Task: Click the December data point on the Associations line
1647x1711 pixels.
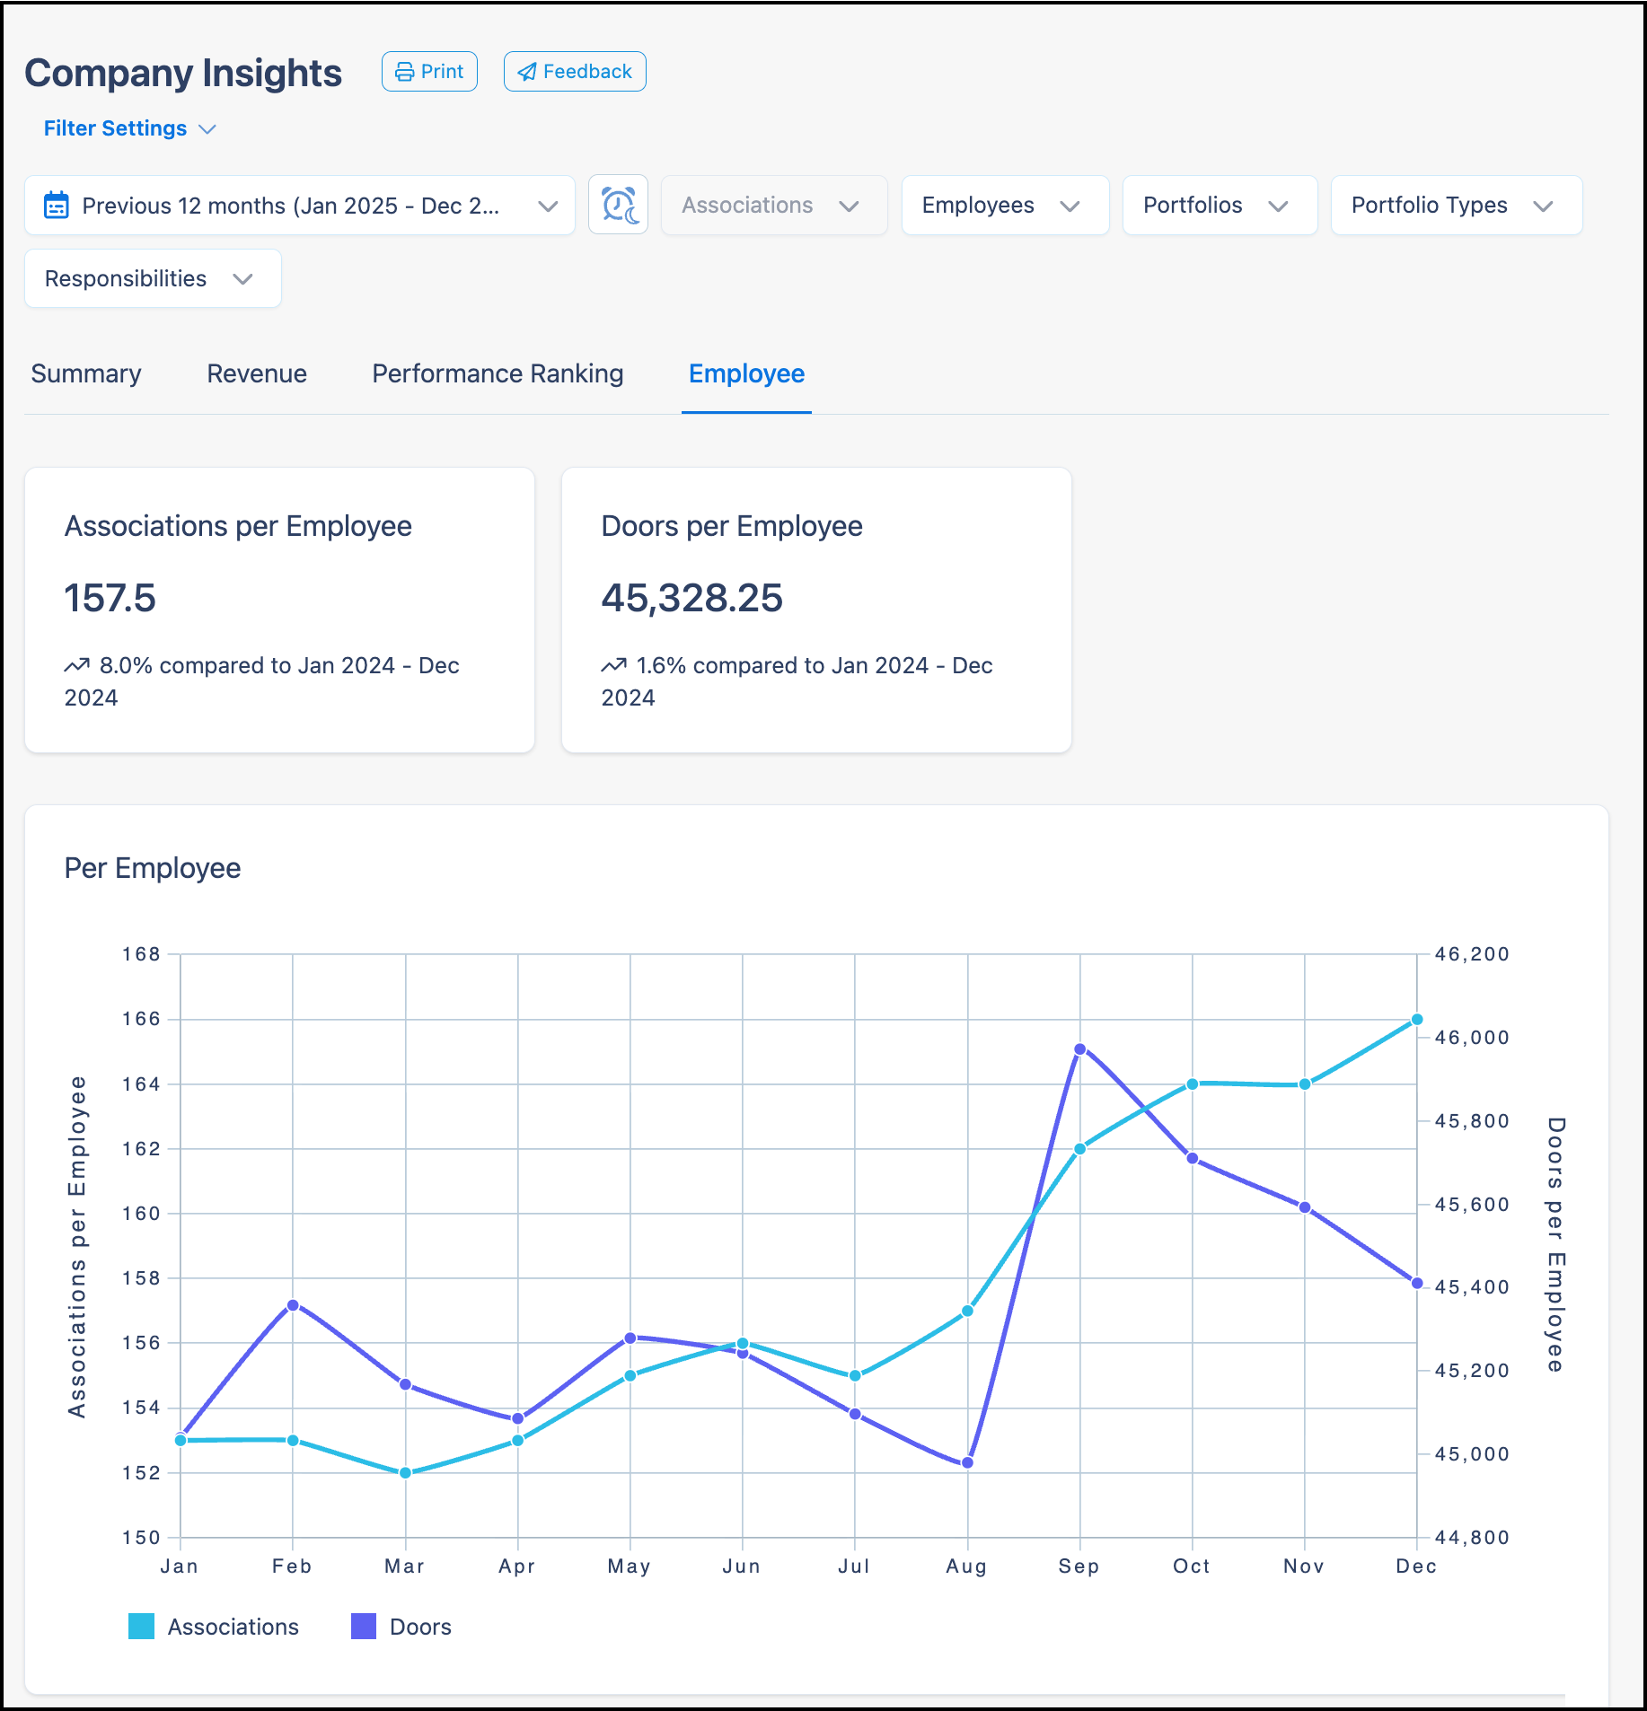Action: coord(1417,1019)
